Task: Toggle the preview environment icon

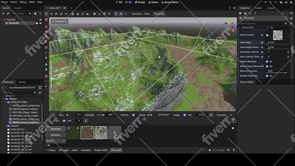Action: pos(121,14)
